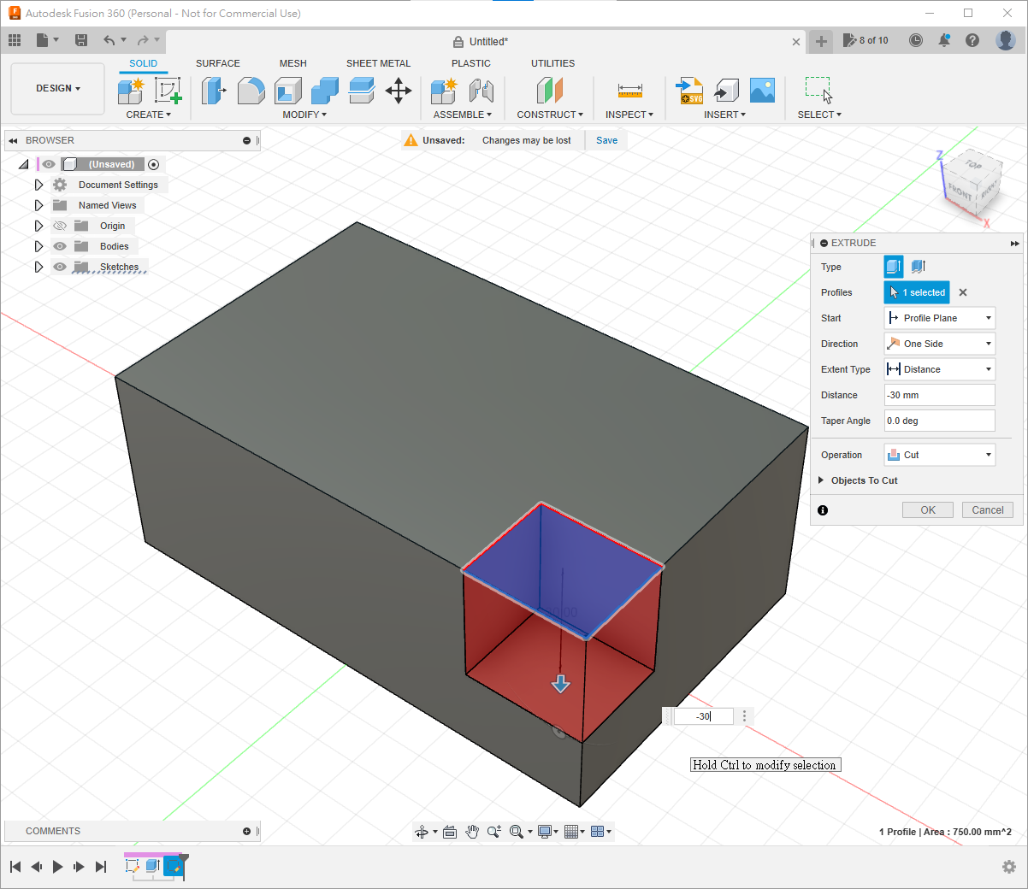Click the Thin Extrude type icon

coord(919,267)
